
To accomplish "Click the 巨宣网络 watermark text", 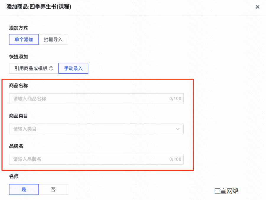I will pyautogui.click(x=226, y=191).
